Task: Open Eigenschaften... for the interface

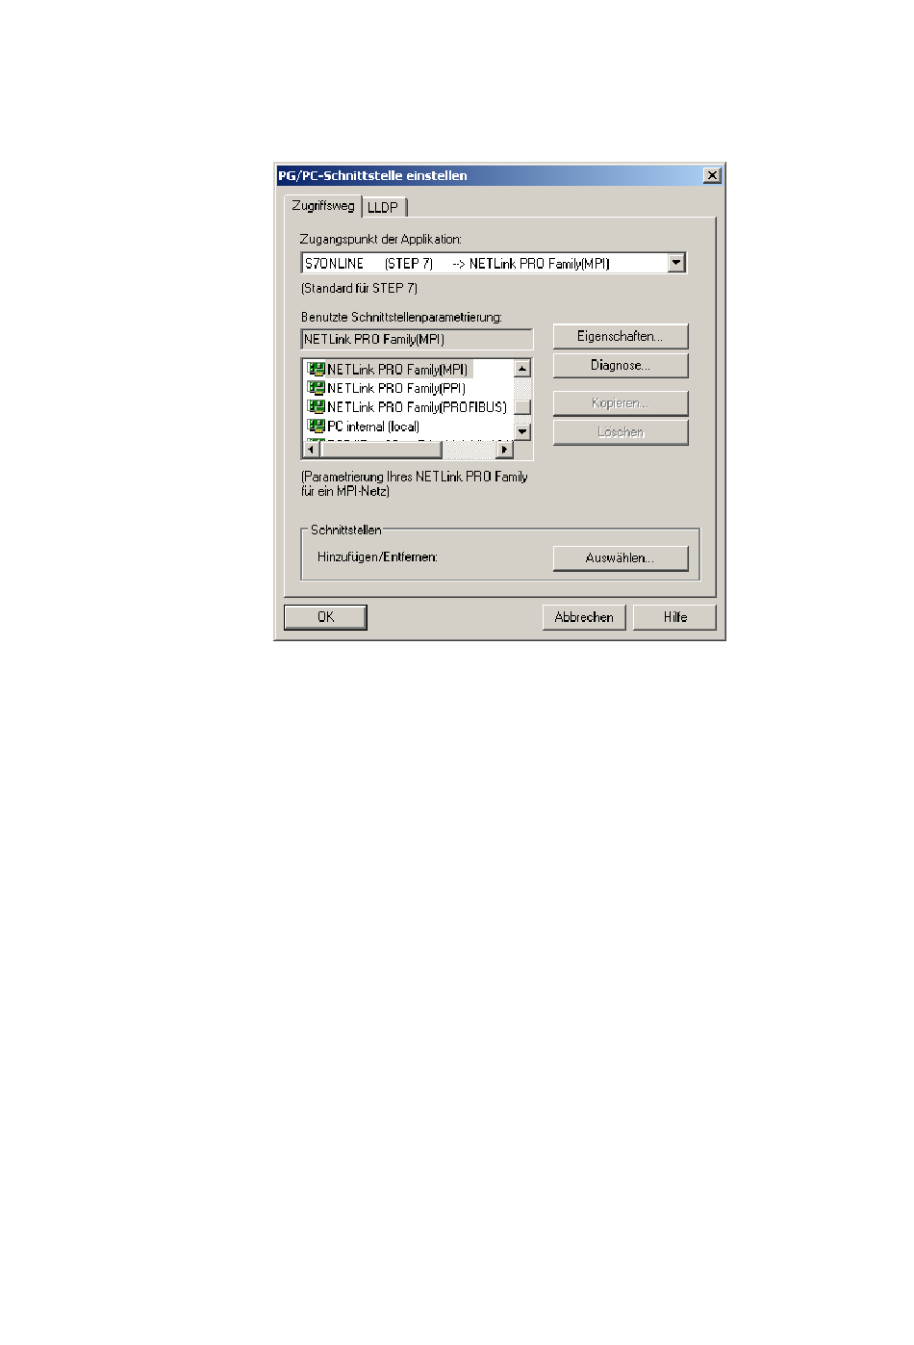Action: pos(621,336)
